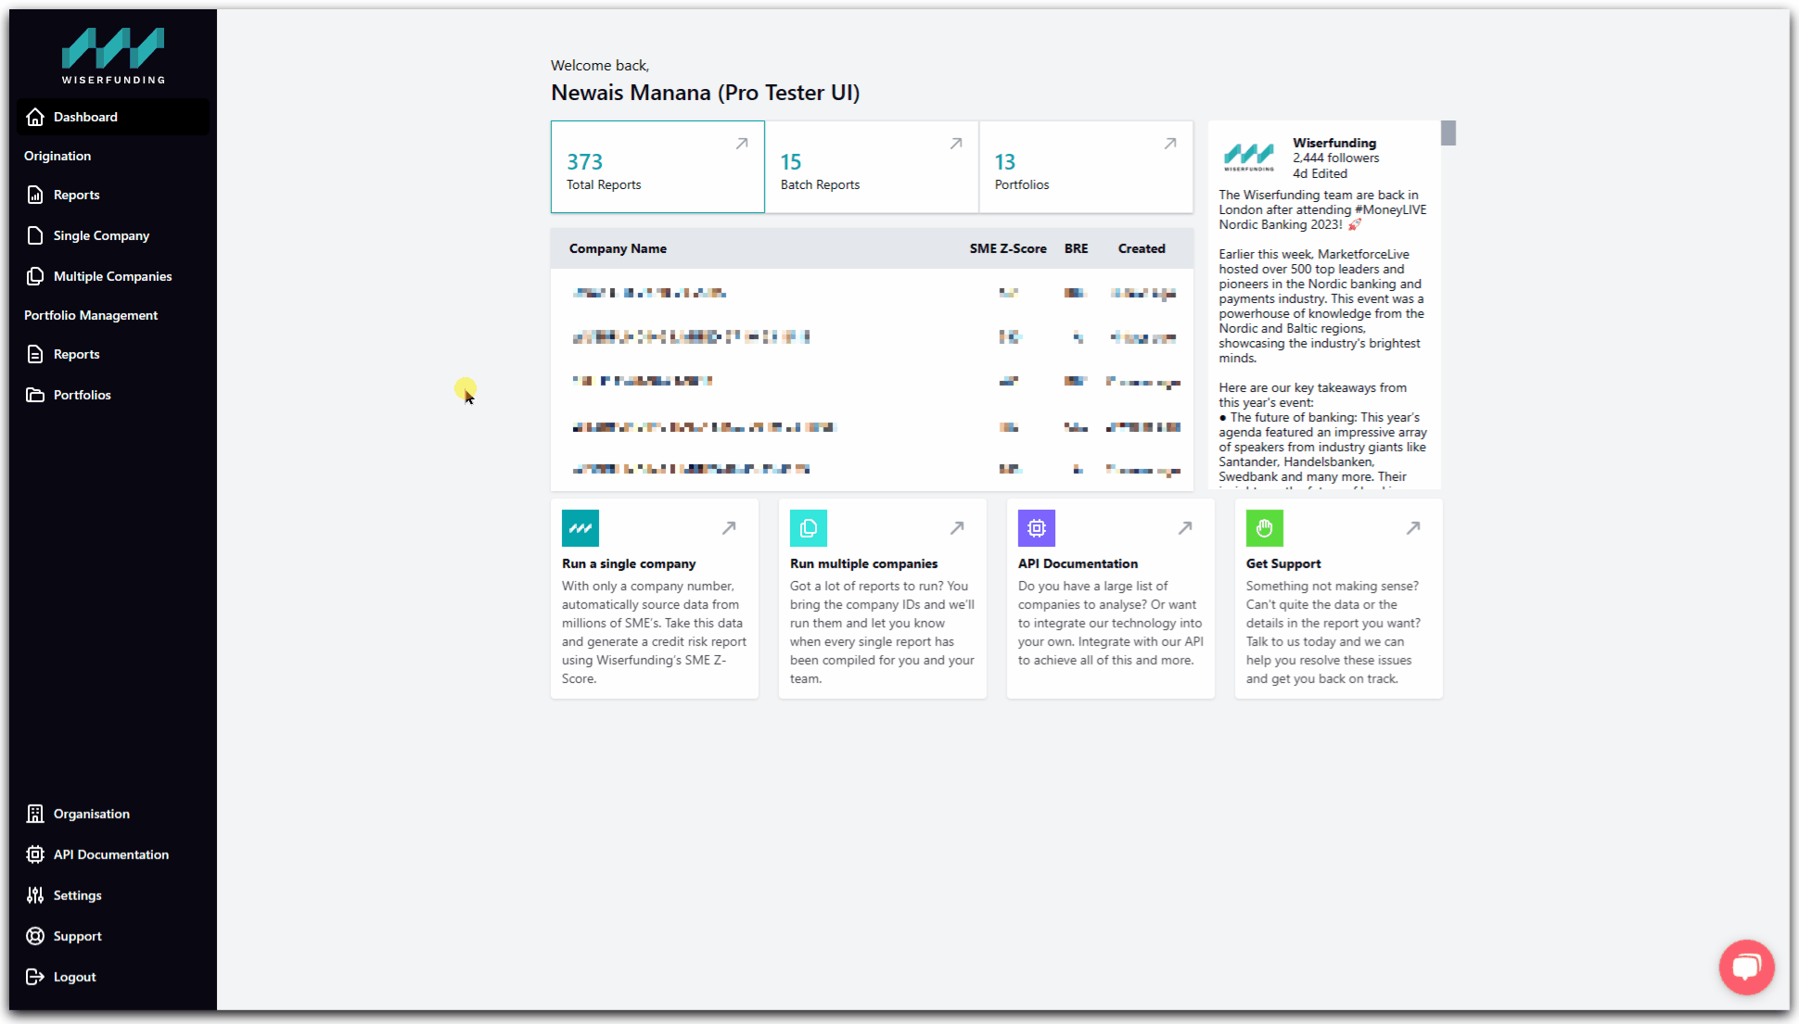
Task: Click the Wiserfunding logo in sidebar
Action: [x=113, y=56]
